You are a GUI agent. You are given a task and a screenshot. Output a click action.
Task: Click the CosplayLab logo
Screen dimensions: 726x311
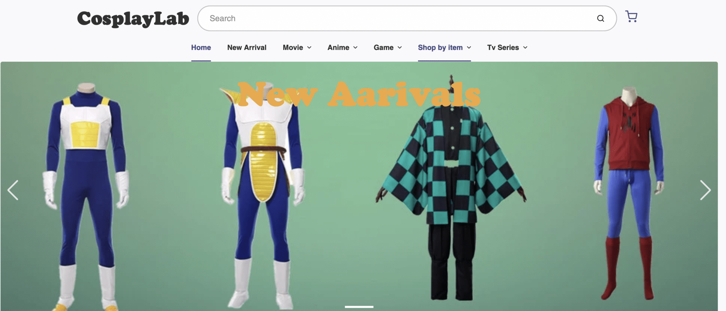[133, 18]
